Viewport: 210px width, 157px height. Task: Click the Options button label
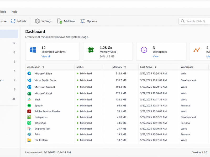[x=92, y=21]
